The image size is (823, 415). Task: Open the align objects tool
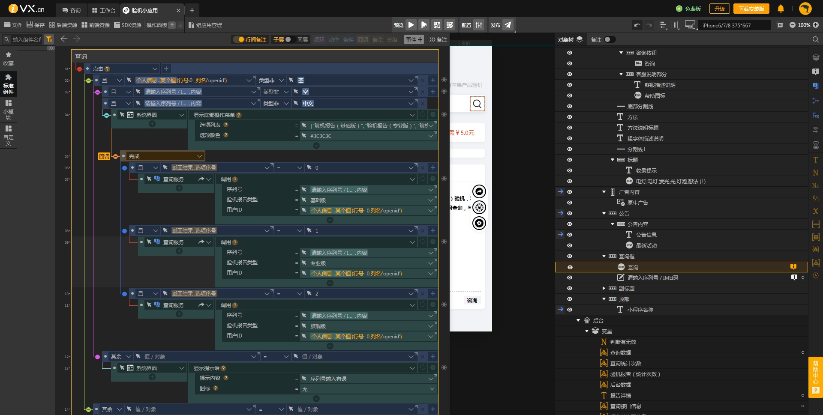click(663, 25)
